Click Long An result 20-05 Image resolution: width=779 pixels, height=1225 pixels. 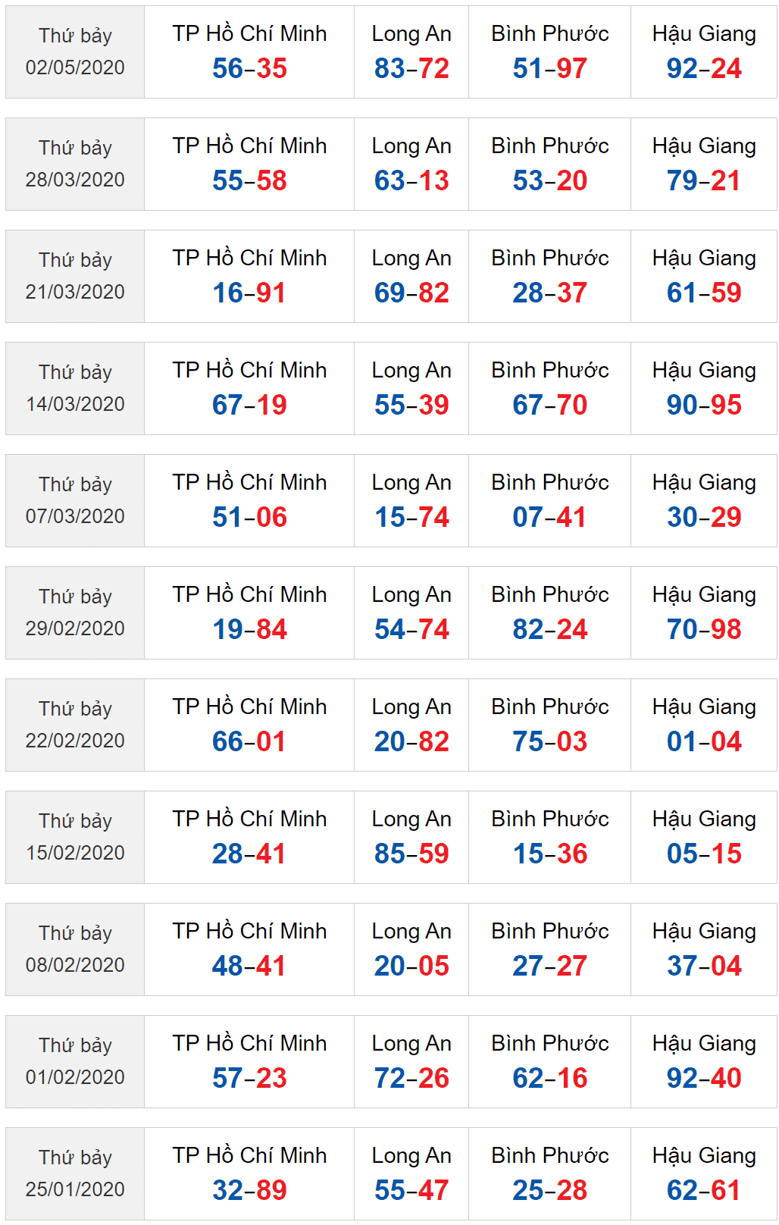pos(411,967)
